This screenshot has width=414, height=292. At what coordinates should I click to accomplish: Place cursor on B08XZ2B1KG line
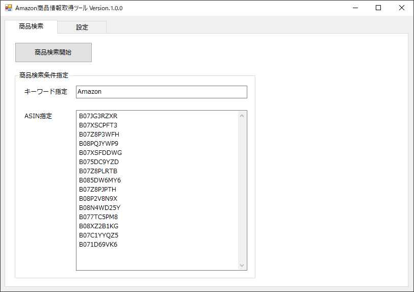(x=99, y=226)
